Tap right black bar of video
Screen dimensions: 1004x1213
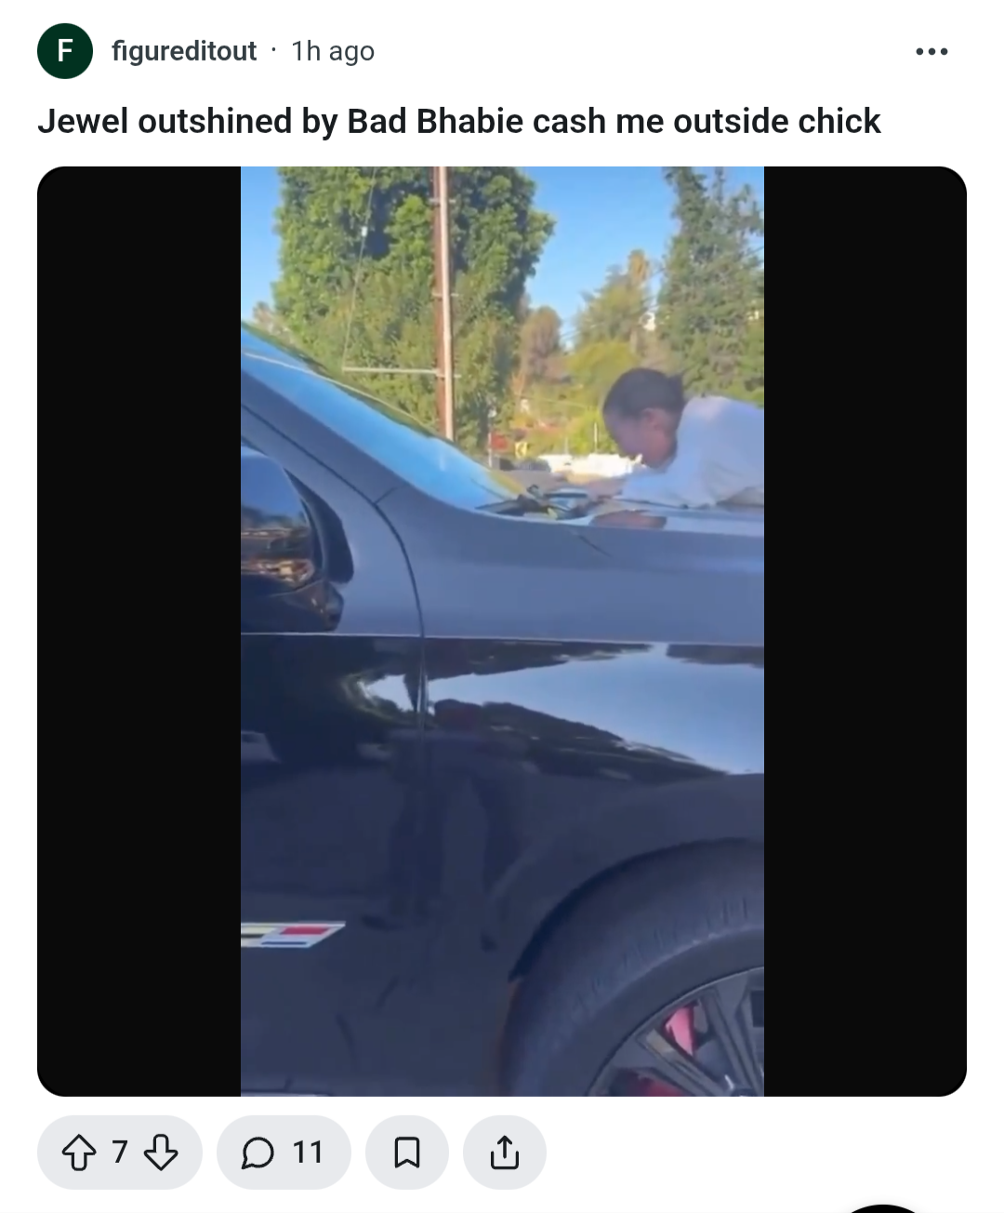click(x=865, y=632)
